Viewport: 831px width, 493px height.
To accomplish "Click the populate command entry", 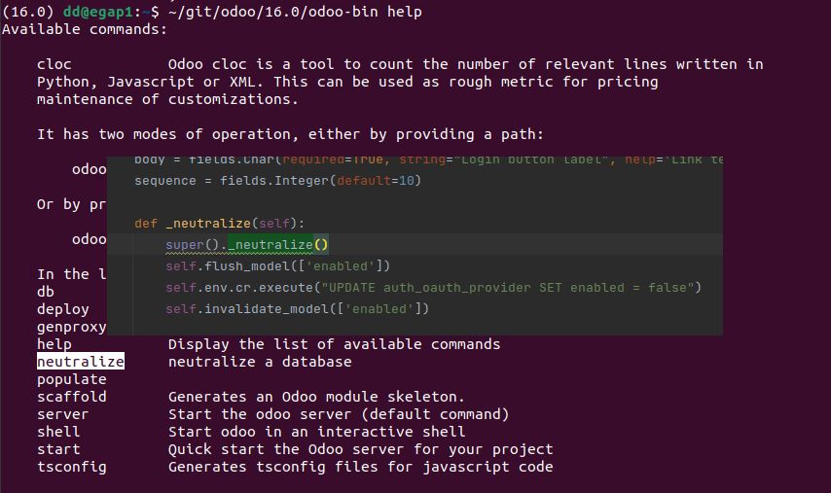I will pyautogui.click(x=72, y=379).
